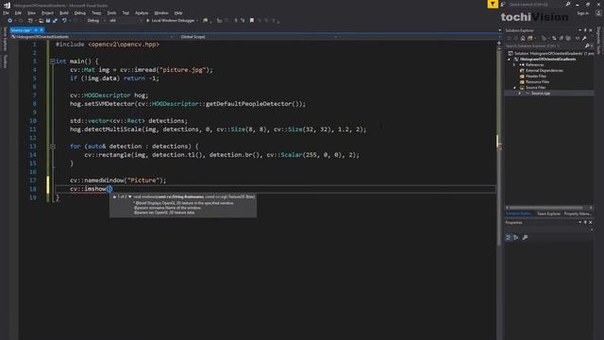Open the Team menu

96,13
